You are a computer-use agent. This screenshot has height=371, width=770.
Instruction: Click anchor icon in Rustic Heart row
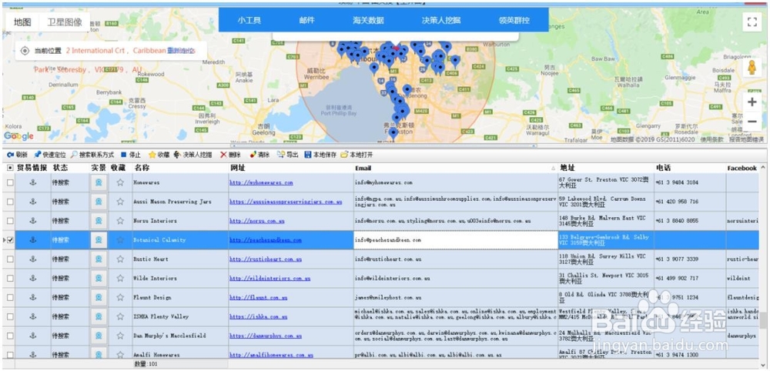coord(33,259)
